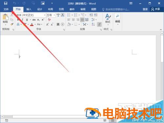Click the numbered list icon
The width and height of the screenshot is (164, 123).
pyautogui.click(x=76, y=15)
